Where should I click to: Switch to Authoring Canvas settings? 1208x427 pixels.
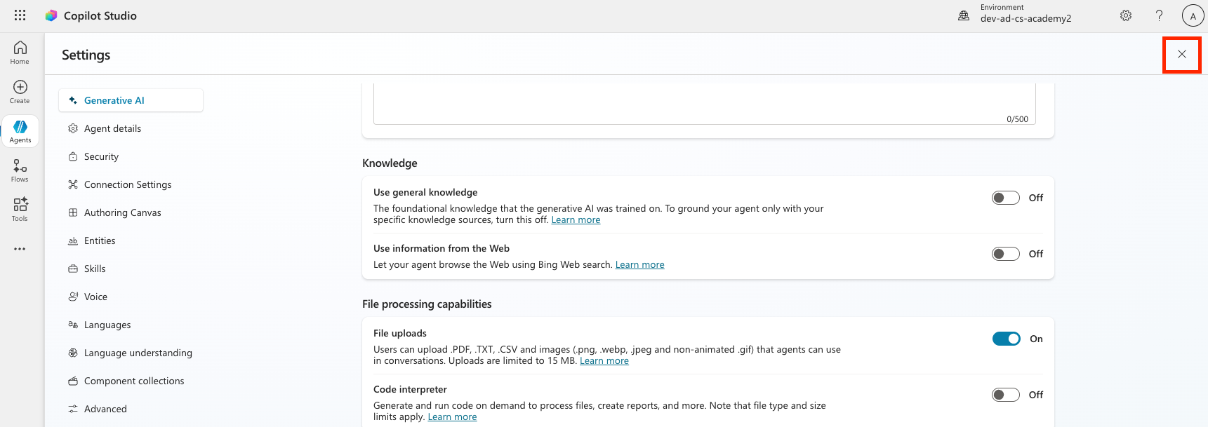click(x=122, y=212)
